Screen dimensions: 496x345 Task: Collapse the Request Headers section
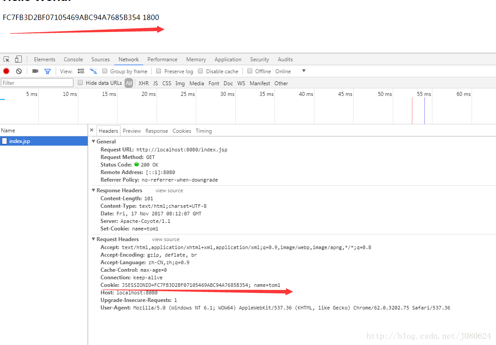[x=93, y=239]
